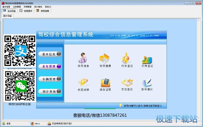Open the 车辆管理 menu in menu bar
Screen dimensions: 203x127
pos(27,7)
